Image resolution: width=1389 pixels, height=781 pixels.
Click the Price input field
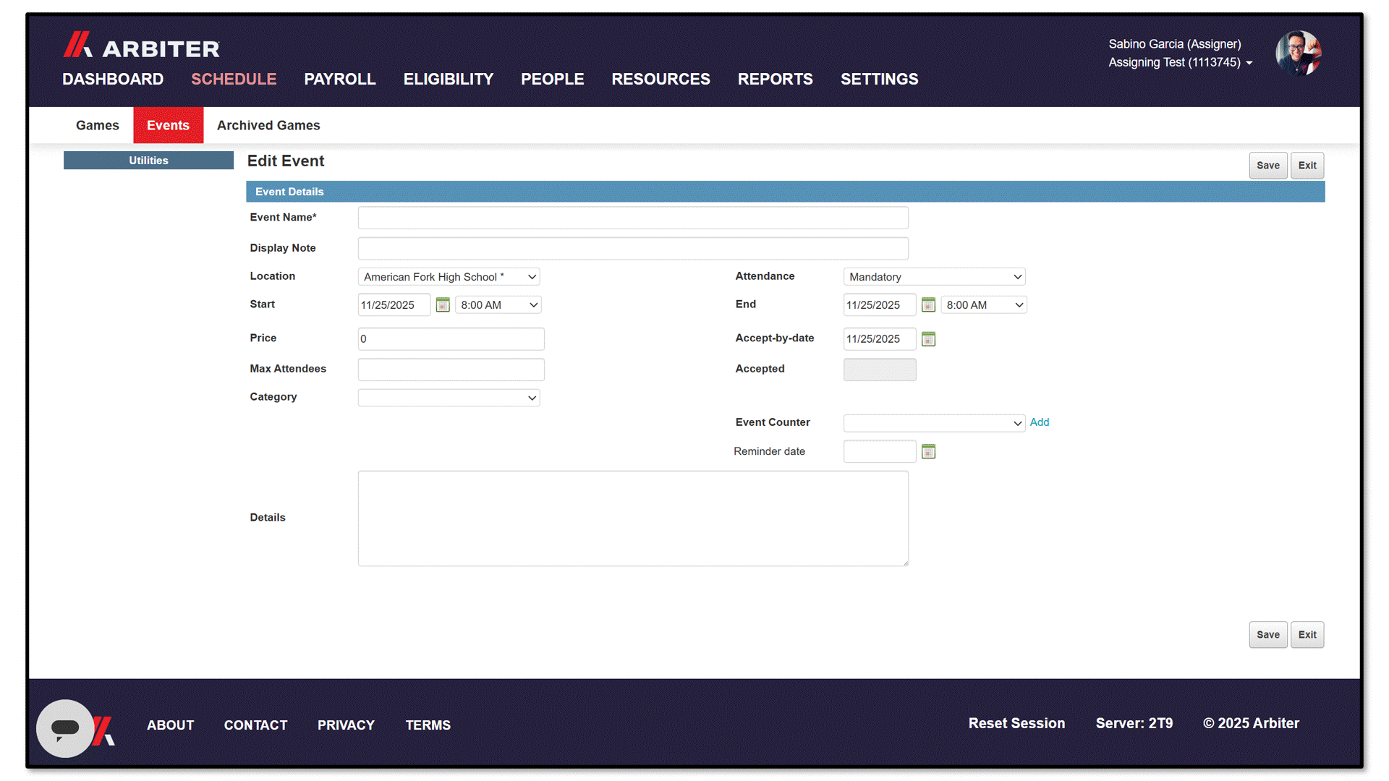pyautogui.click(x=451, y=339)
